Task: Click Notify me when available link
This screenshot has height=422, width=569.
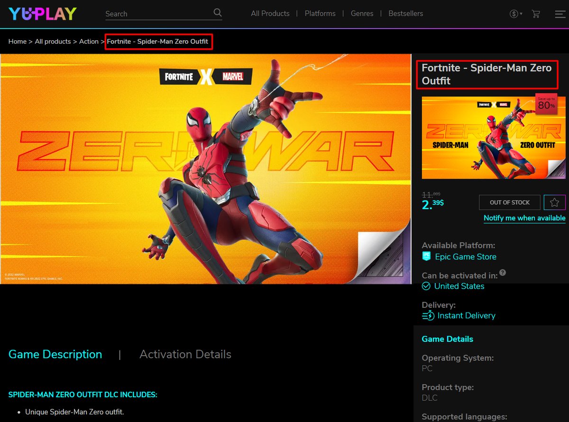Action: (524, 218)
